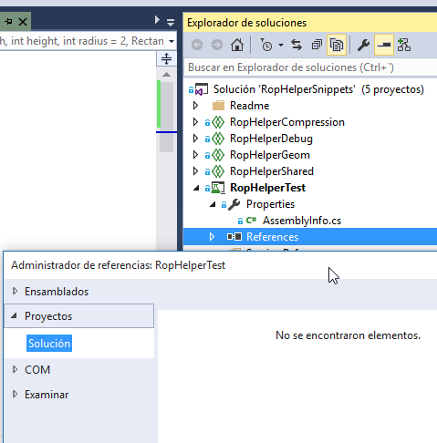Select the AssemblyInfo.cs file
437x443 pixels.
(x=302, y=221)
